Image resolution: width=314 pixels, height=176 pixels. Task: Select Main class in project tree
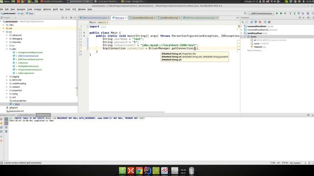pos(17,104)
